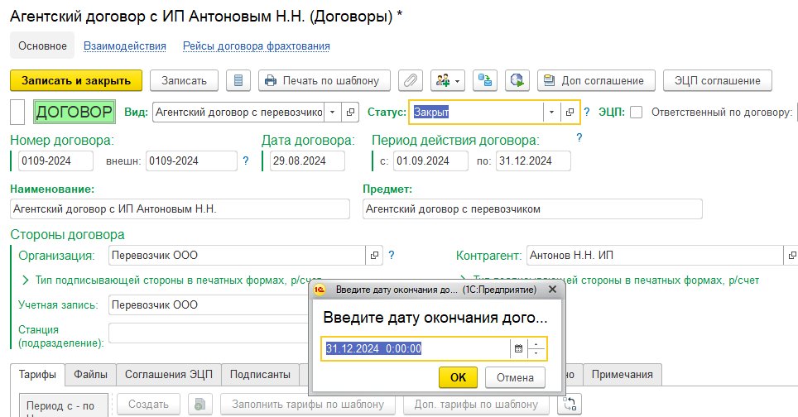Click the document list icon next to Записать
This screenshot has height=417, width=798.
click(x=238, y=80)
